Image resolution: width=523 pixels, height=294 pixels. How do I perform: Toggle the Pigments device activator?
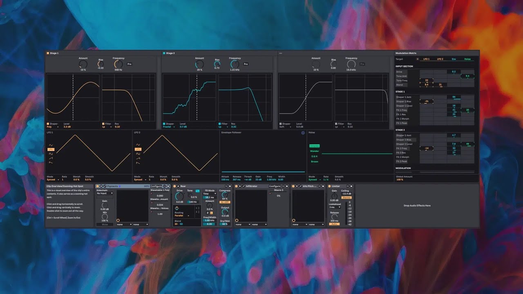pyautogui.click(x=97, y=186)
